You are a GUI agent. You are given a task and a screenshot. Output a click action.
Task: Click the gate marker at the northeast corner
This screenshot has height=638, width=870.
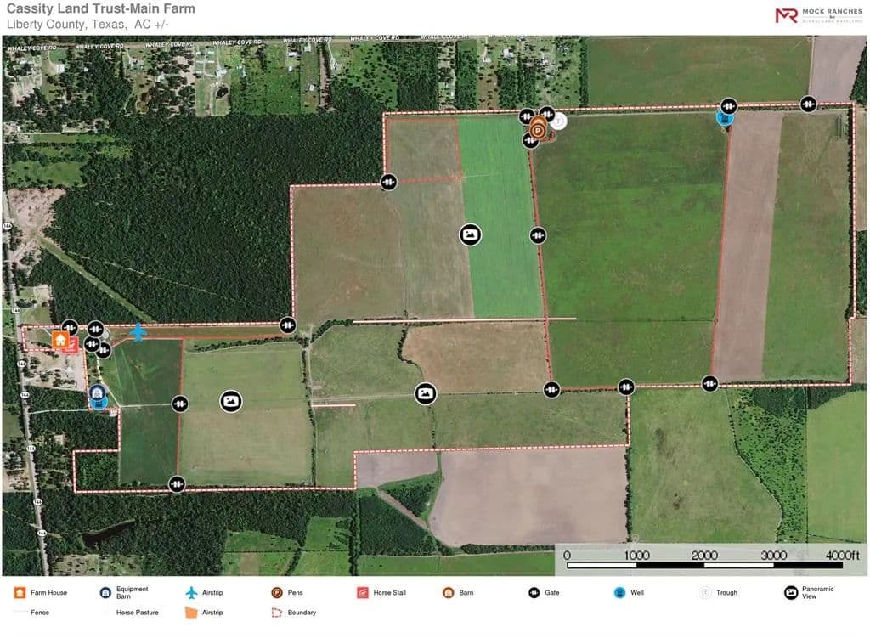(808, 104)
